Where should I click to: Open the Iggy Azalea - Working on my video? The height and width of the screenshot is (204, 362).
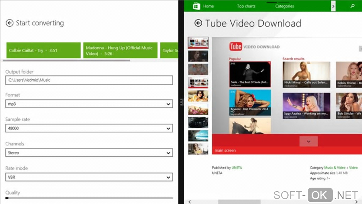pyautogui.click(x=306, y=106)
